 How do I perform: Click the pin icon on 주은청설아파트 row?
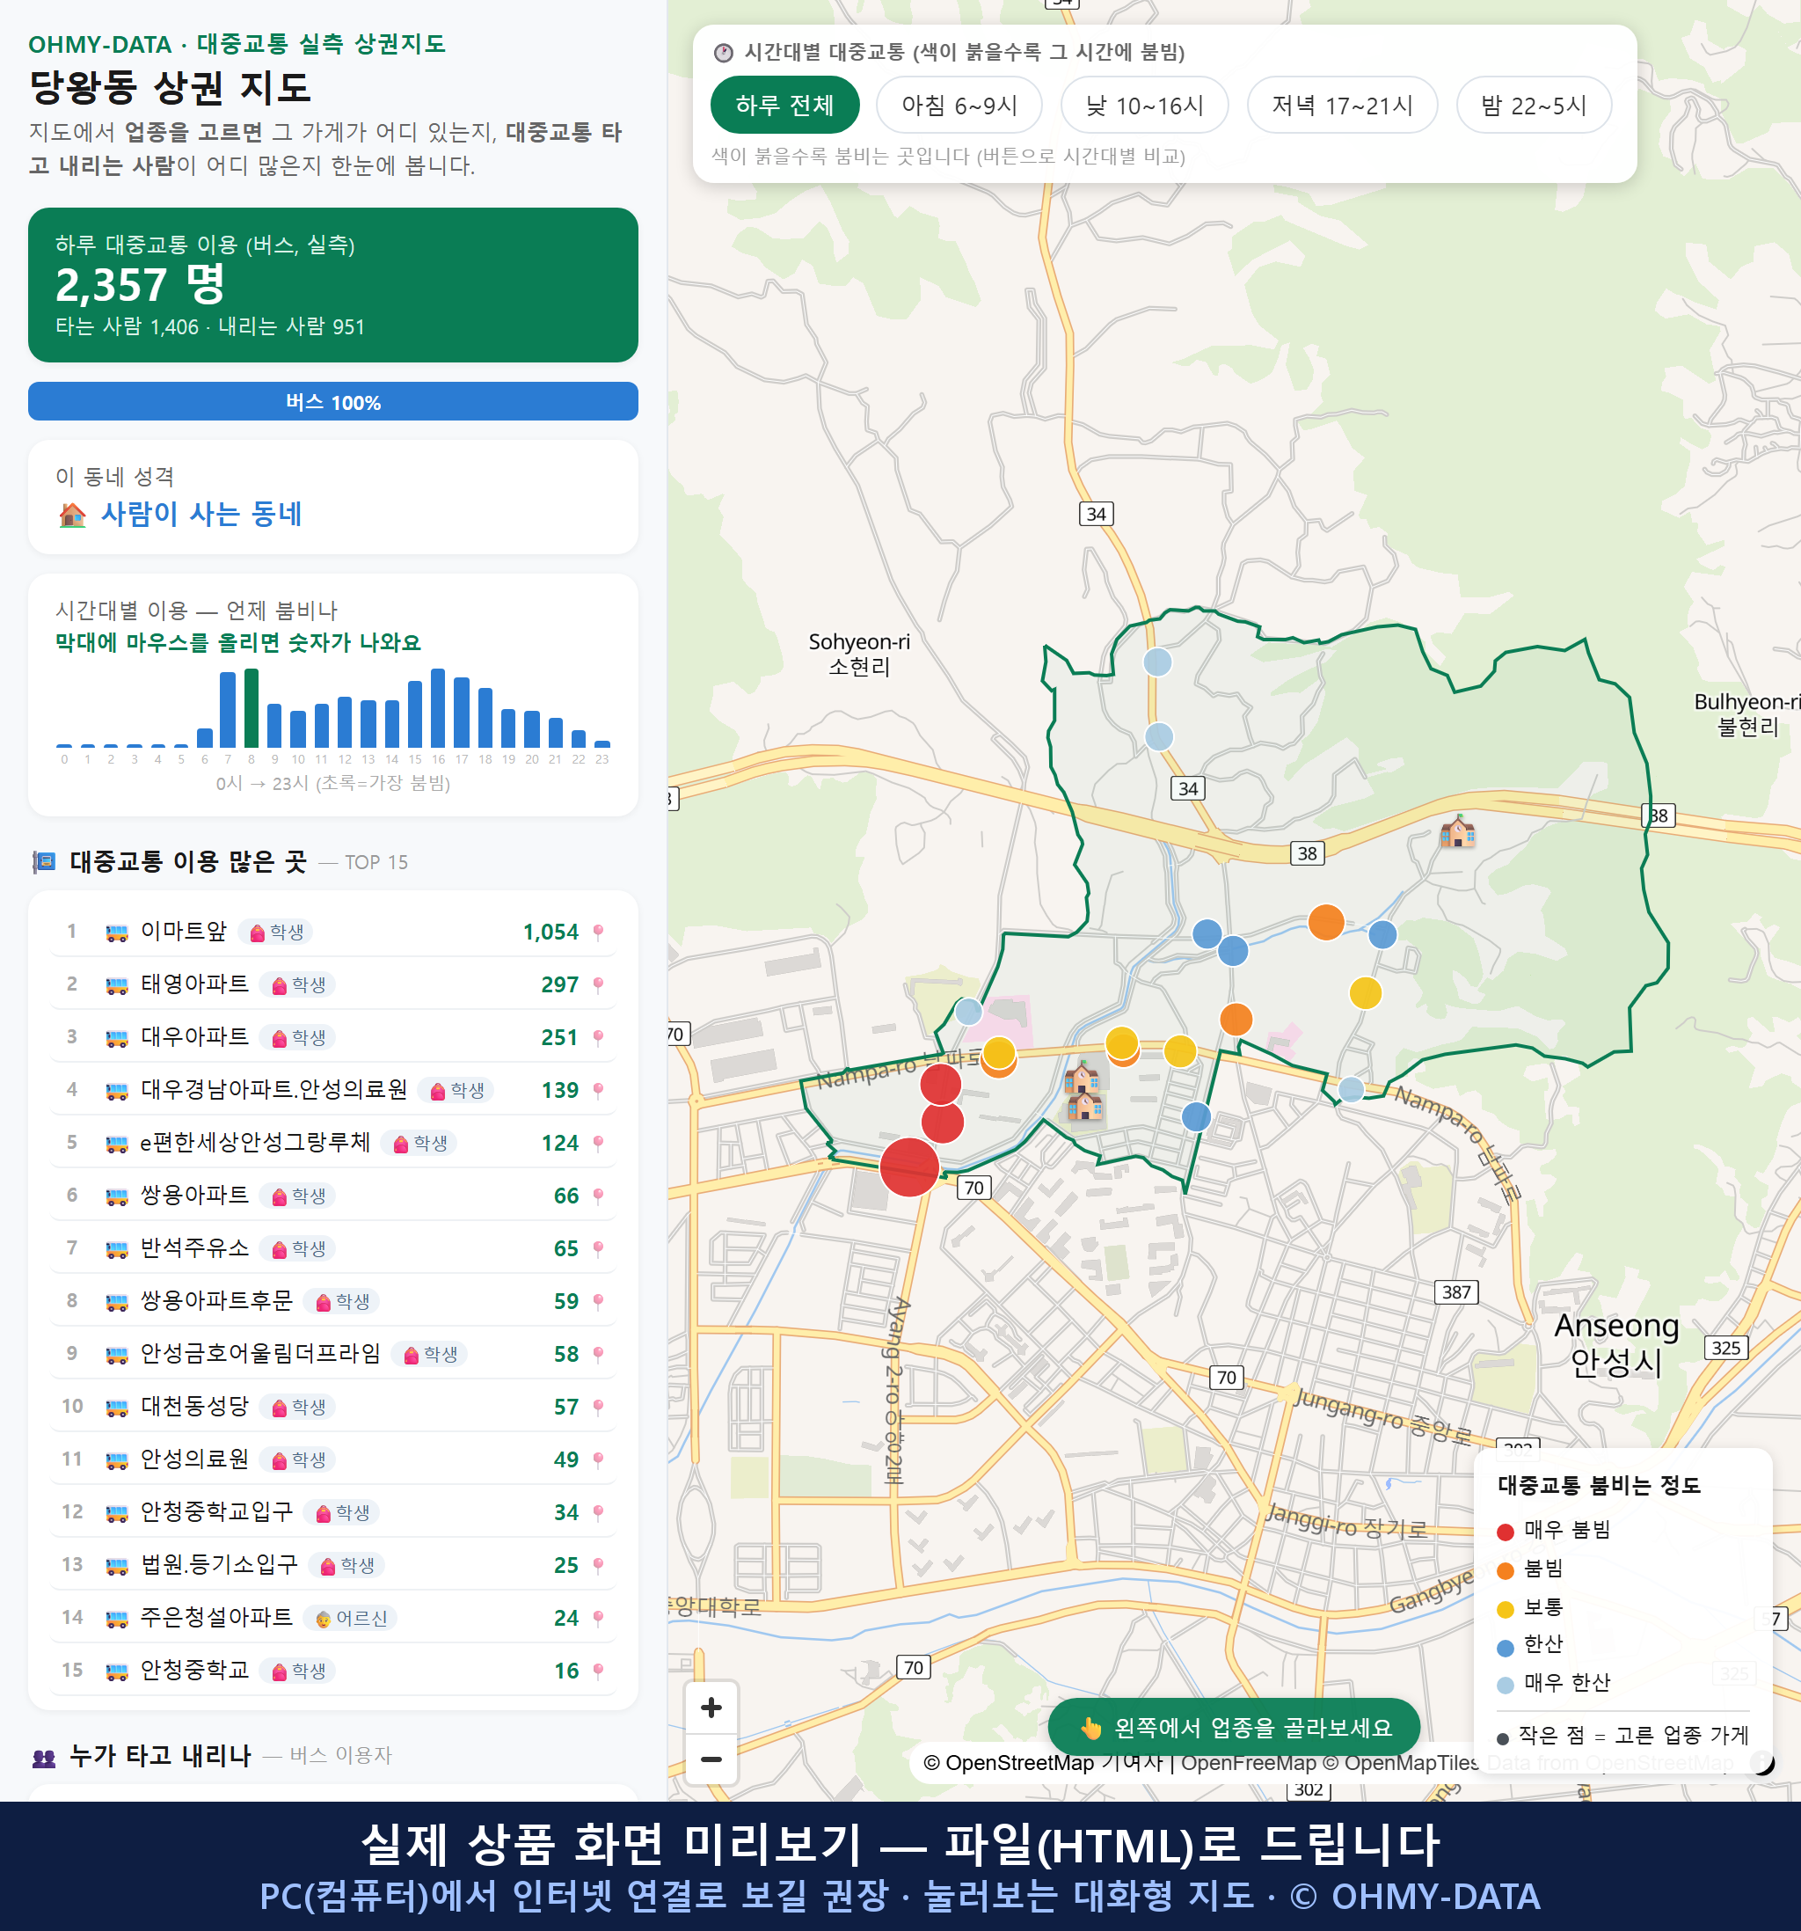point(598,1618)
